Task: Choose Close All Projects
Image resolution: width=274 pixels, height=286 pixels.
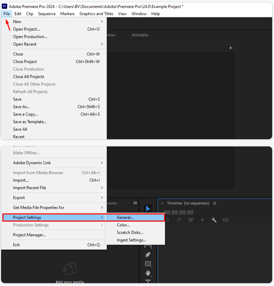Action: pos(54,77)
